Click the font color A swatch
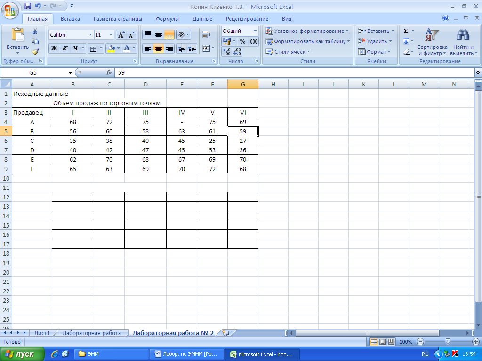Viewport: 482px width, 361px height. (127, 48)
